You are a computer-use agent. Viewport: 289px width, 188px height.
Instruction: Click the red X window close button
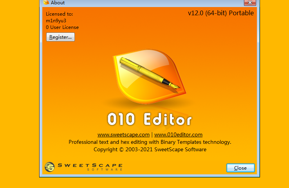click(250, 3)
